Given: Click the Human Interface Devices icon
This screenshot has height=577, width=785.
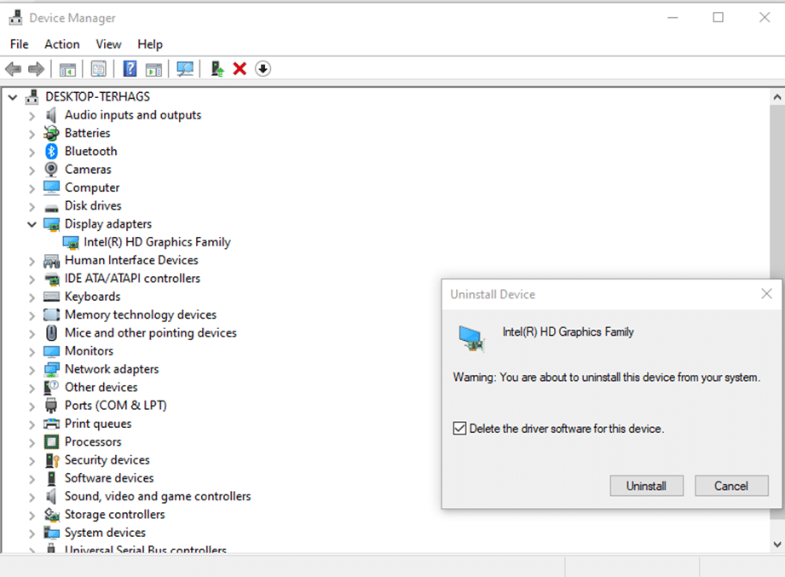Looking at the screenshot, I should 51,260.
